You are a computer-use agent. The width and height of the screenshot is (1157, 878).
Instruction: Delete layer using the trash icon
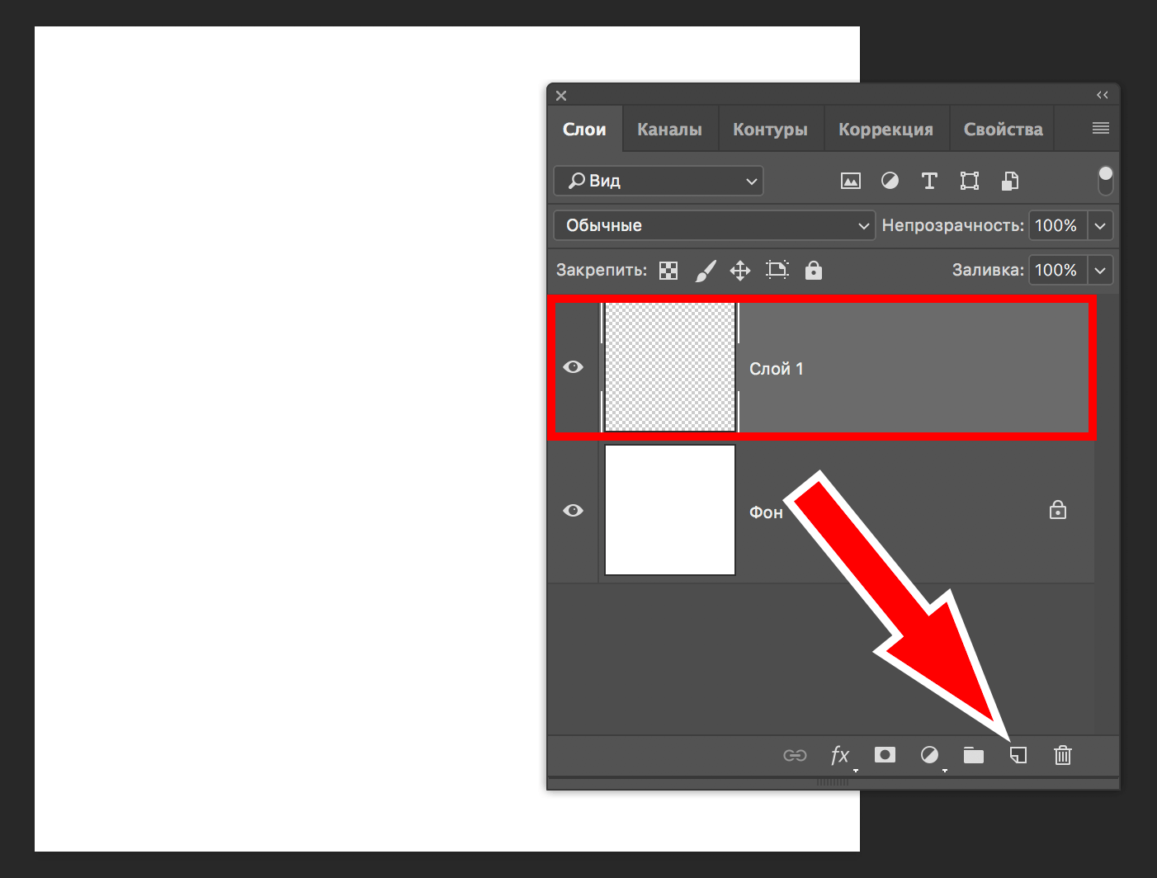[1063, 755]
